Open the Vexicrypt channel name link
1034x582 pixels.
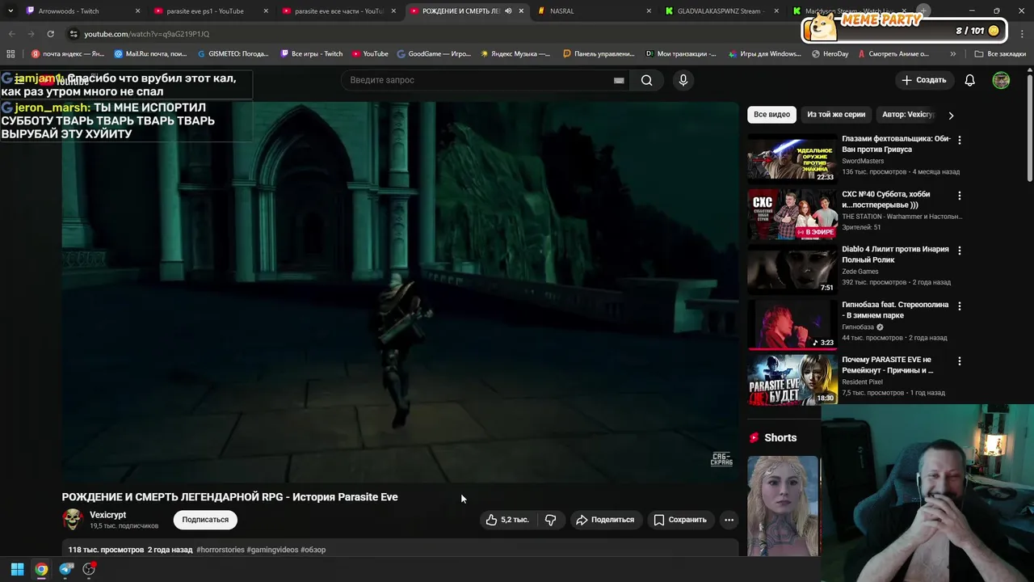[x=107, y=515]
